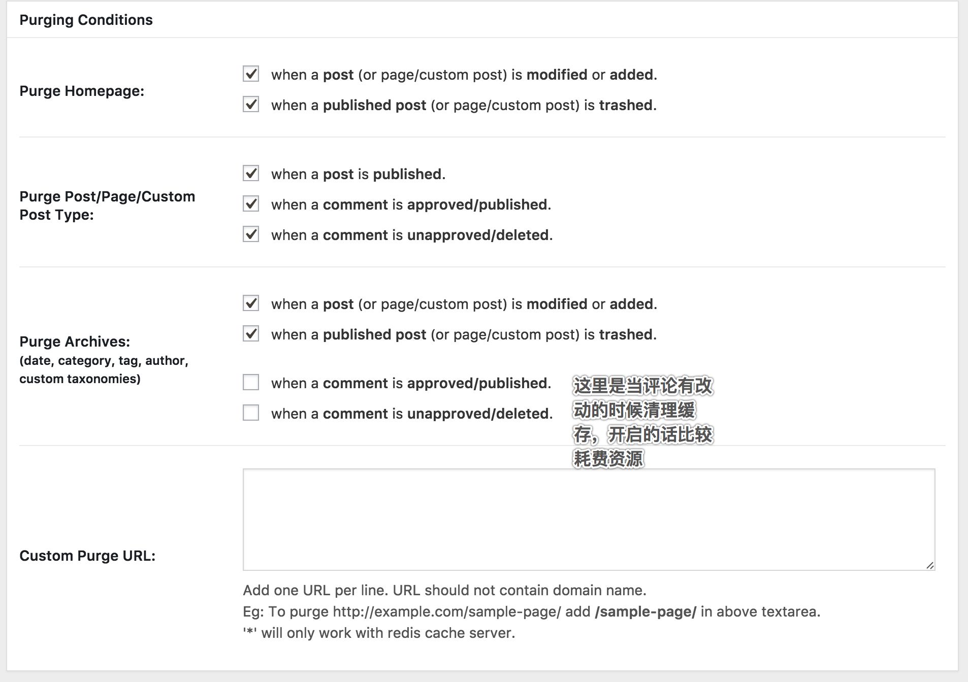Untick Purge Post when comment is approved/published

pos(251,204)
